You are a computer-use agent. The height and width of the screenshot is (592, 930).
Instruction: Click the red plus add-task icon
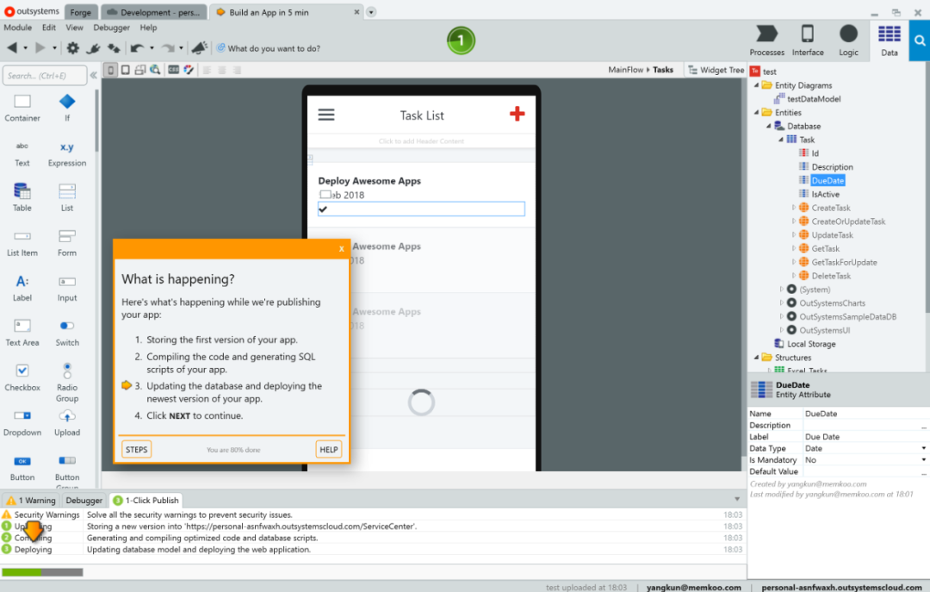[x=517, y=114]
